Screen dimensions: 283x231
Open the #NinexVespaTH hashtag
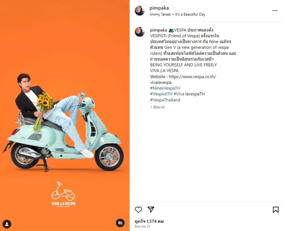pyautogui.click(x=165, y=88)
